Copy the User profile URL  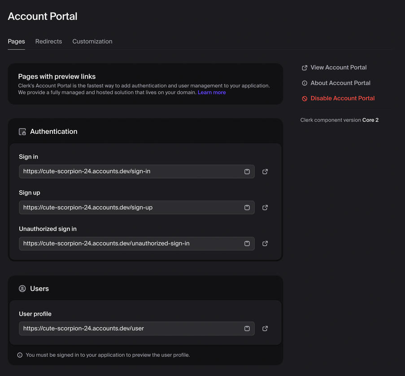pyautogui.click(x=247, y=329)
